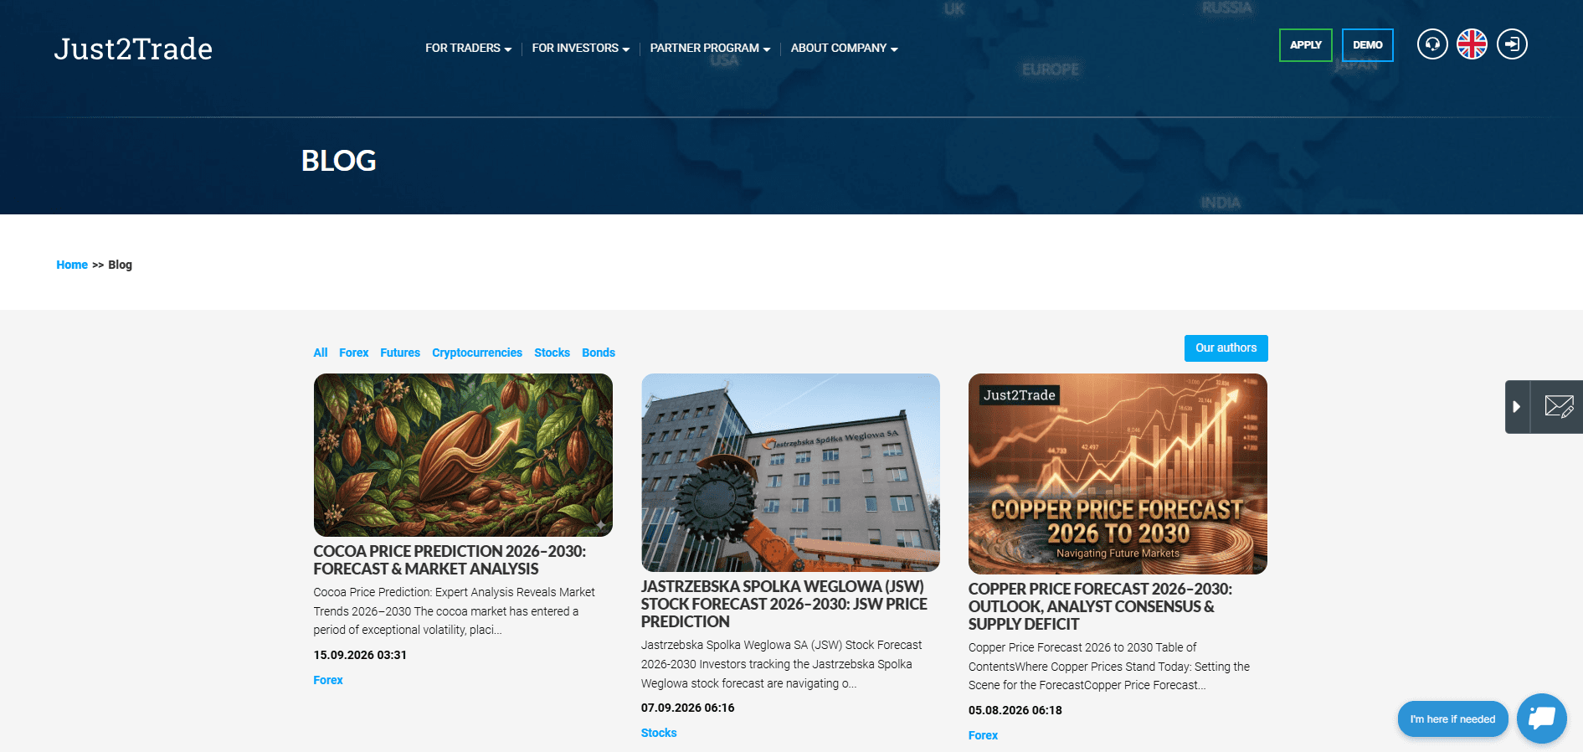Open the Copper Price Forecast article title
Viewport: 1583px width, 752px height.
[x=1100, y=606]
